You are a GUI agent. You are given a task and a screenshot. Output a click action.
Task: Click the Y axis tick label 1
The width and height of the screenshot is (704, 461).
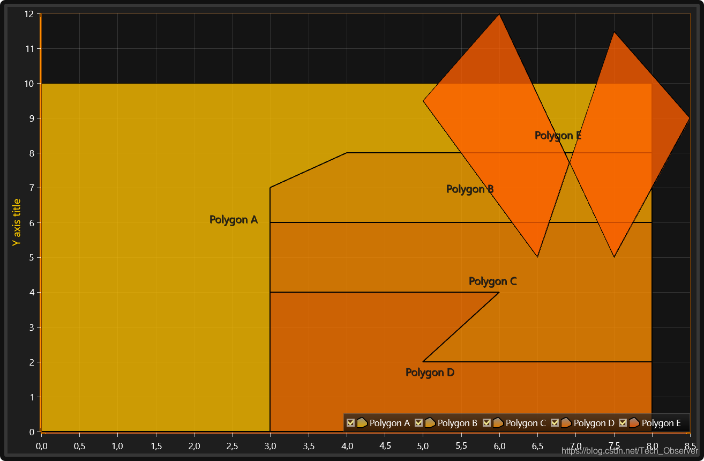pyautogui.click(x=32, y=397)
